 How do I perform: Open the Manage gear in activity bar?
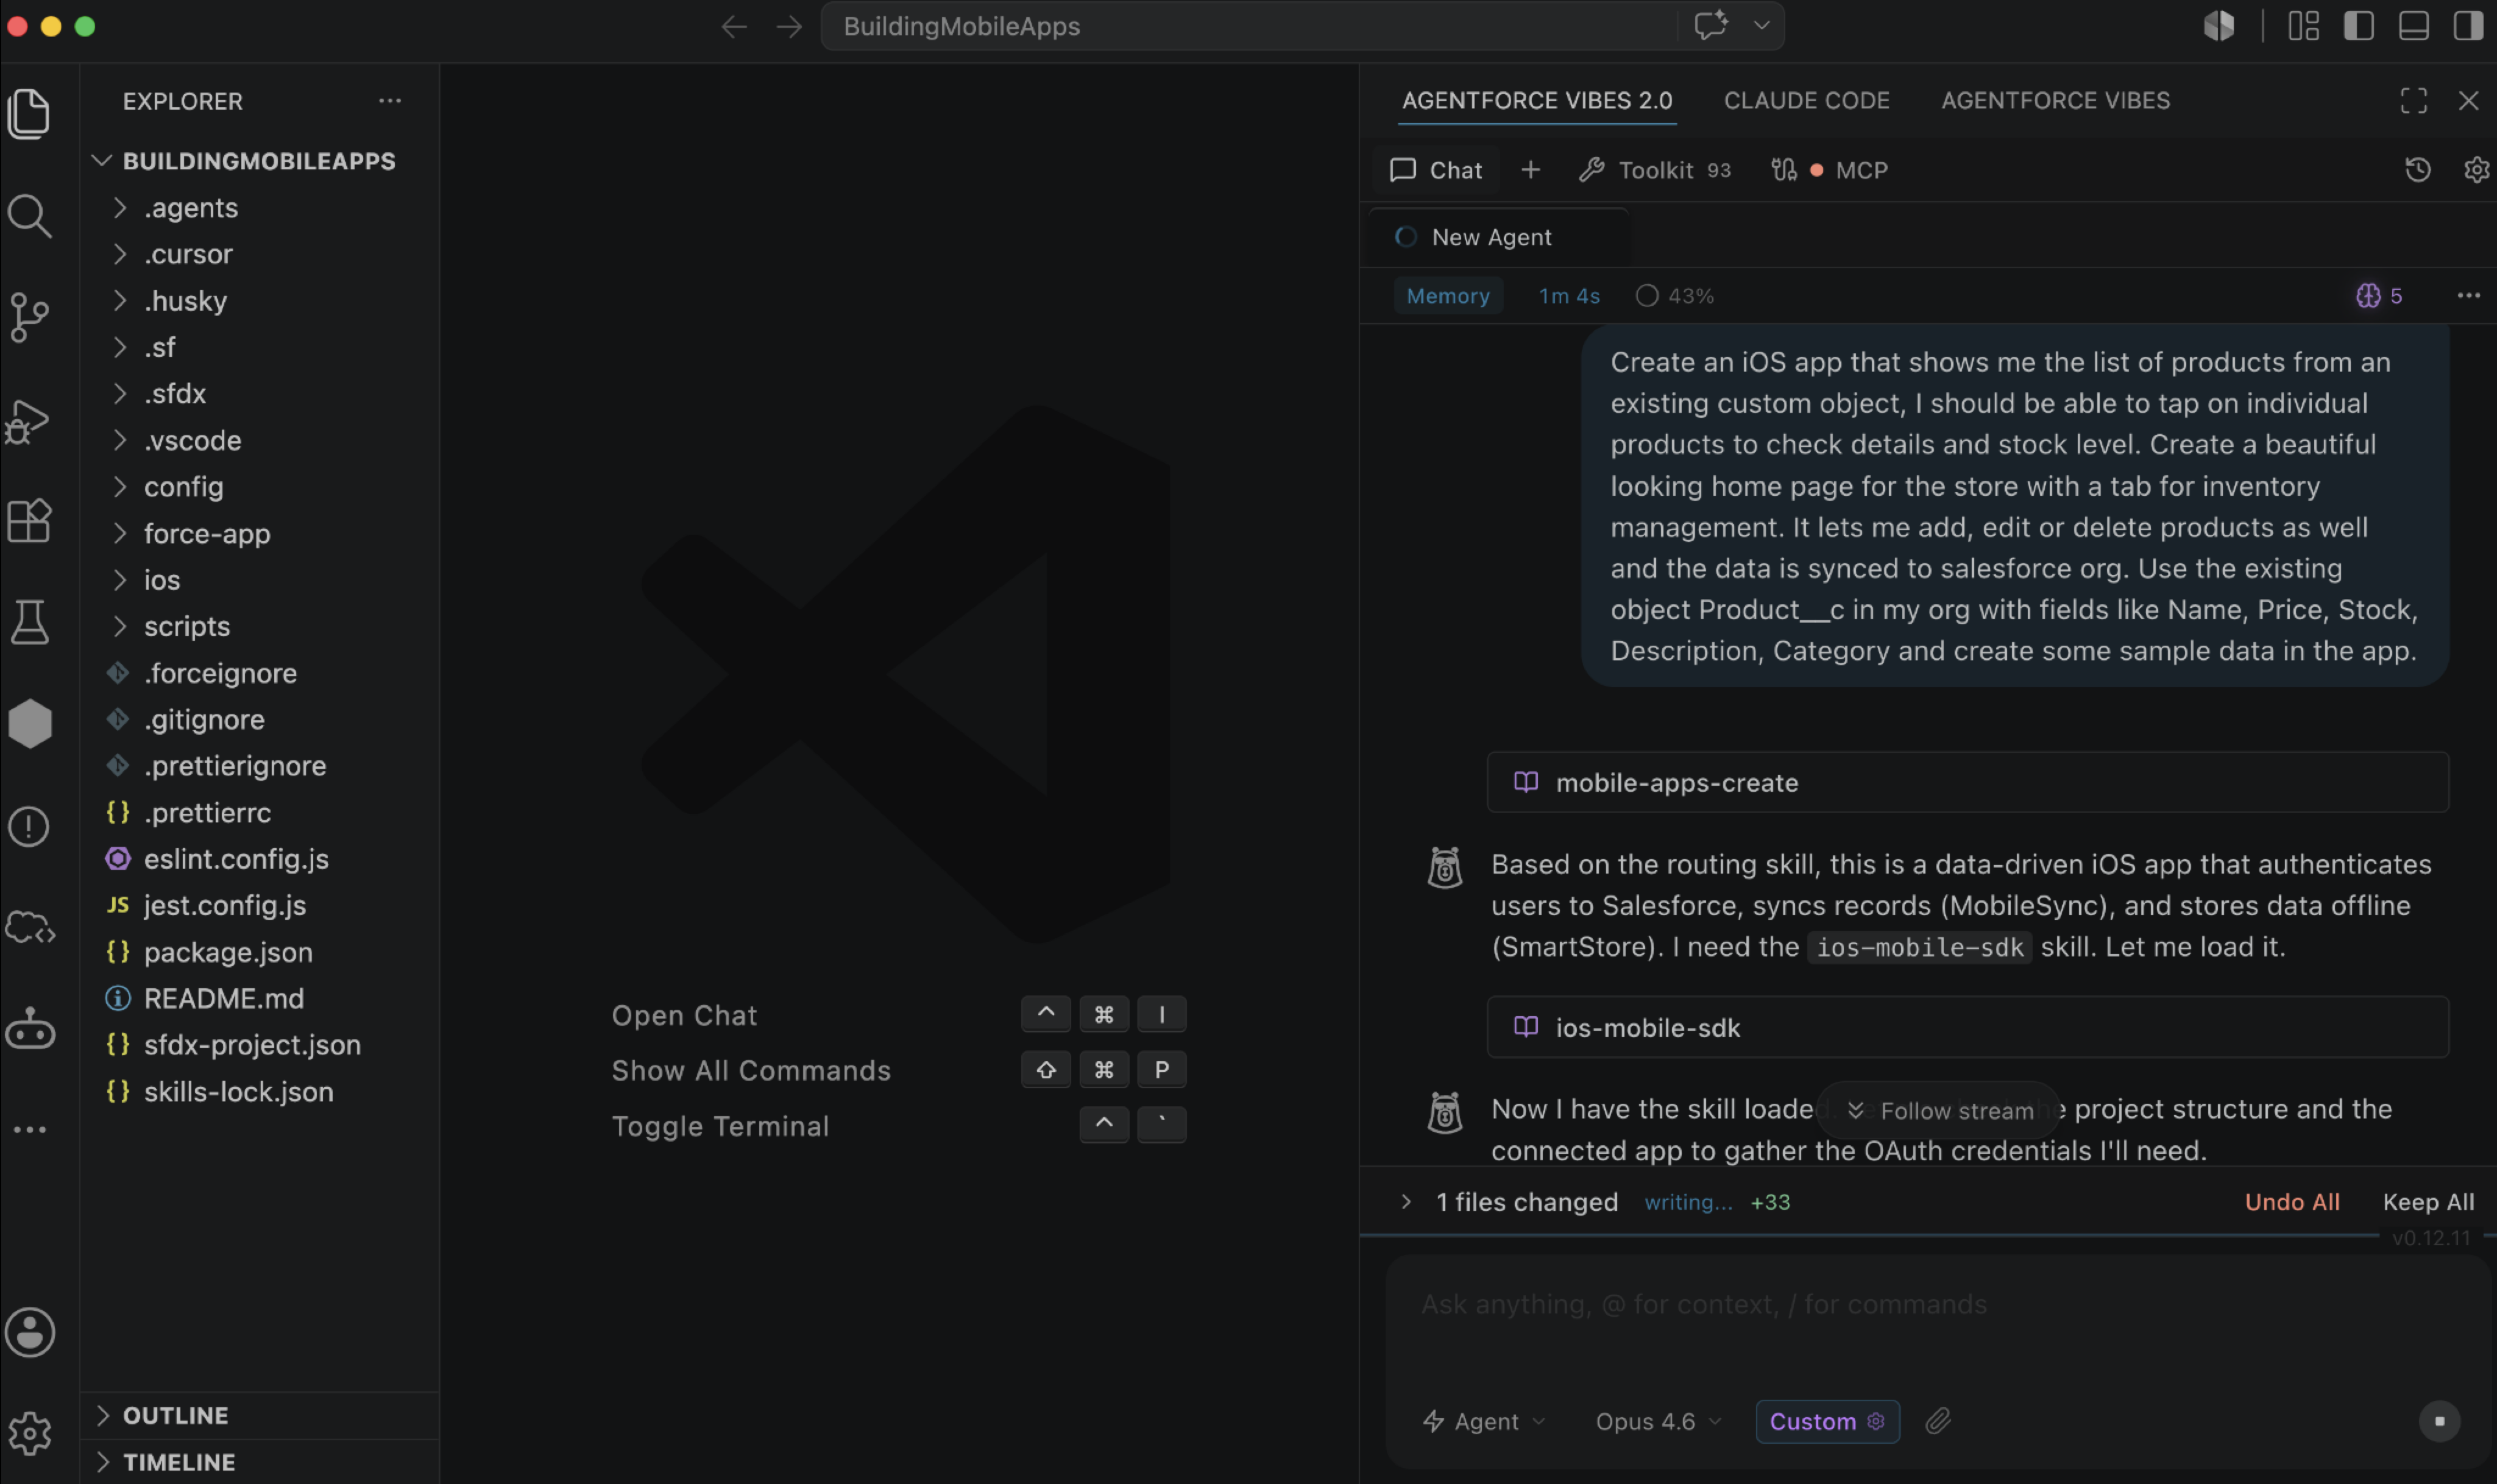click(x=29, y=1433)
